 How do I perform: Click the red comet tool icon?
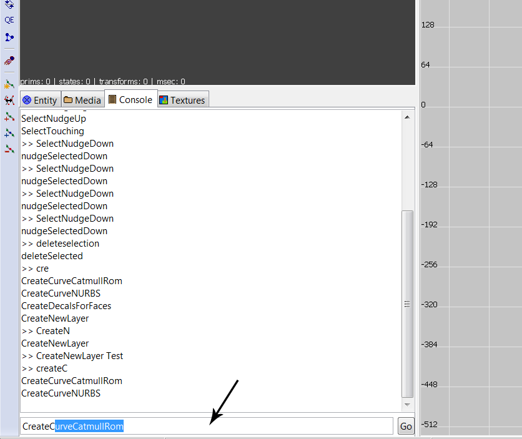tap(9, 61)
